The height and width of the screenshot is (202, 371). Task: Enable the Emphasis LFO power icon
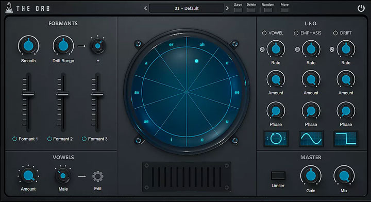click(296, 33)
